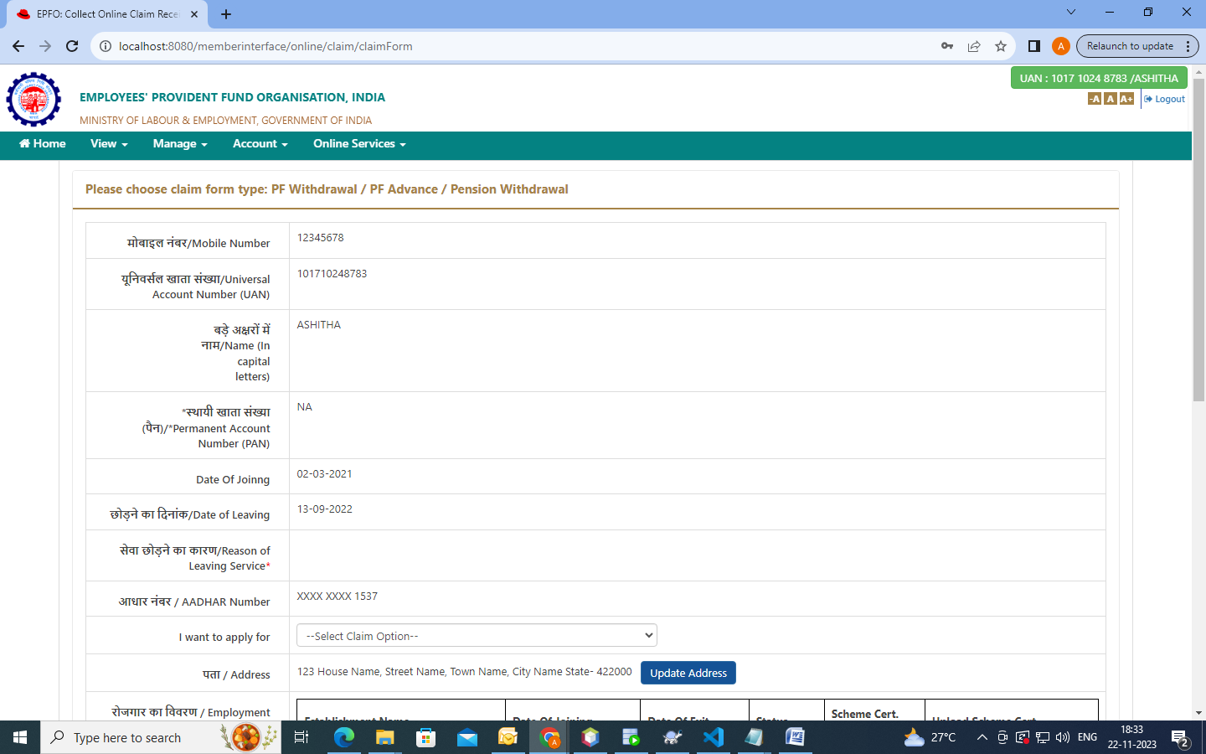Open the Chrome profile avatar

1061,46
